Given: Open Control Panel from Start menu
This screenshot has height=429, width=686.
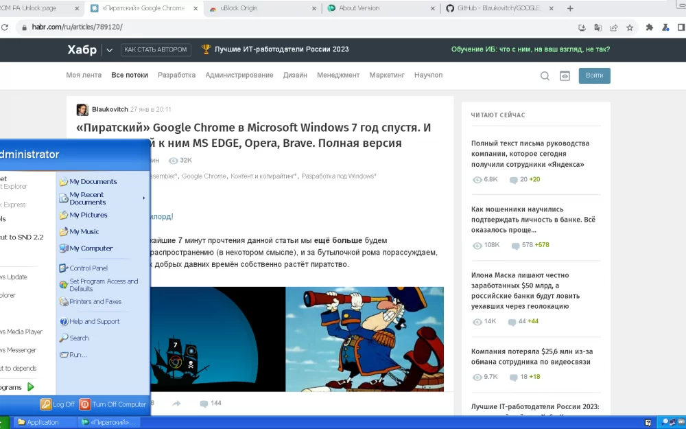Looking at the screenshot, I should (88, 268).
